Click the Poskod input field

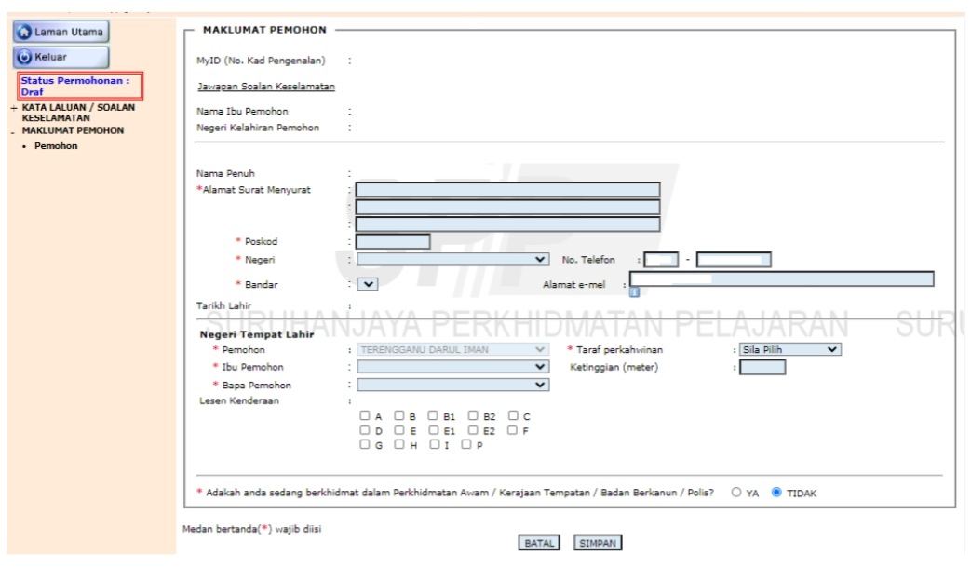(x=393, y=241)
